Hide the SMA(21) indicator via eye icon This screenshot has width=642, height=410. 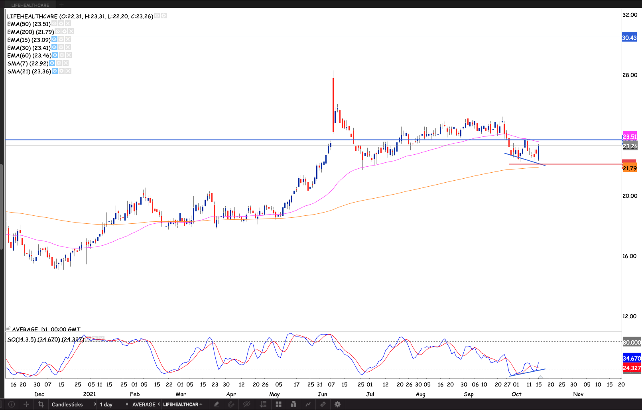(55, 71)
